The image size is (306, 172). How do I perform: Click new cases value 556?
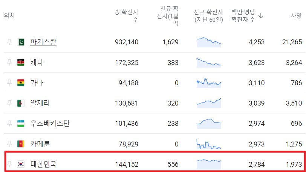point(173,164)
